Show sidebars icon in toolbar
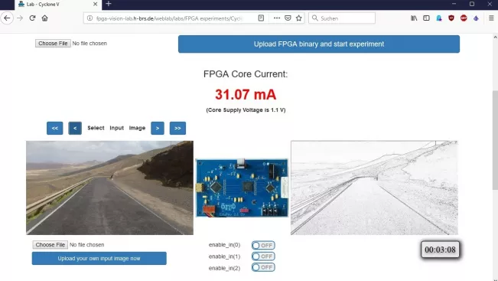Screen dimensions: 498x281 pyautogui.click(x=426, y=18)
